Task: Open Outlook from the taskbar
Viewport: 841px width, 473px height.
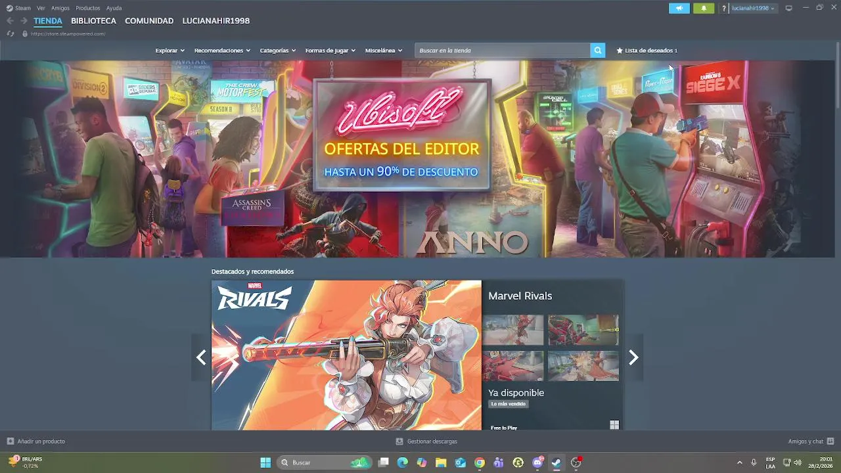Action: [461, 462]
